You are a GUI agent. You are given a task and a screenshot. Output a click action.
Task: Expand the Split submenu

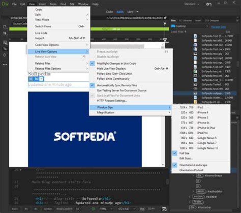coord(59,14)
